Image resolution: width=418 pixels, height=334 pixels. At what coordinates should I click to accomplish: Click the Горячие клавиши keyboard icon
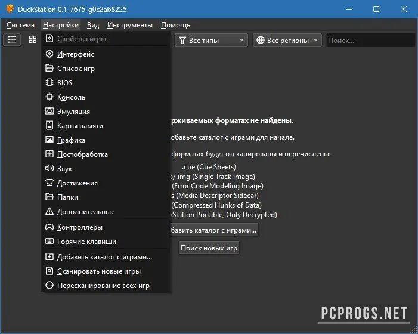(49, 241)
